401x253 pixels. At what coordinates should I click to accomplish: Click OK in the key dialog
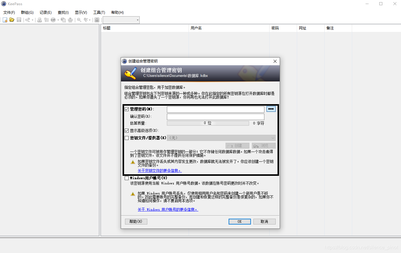pyautogui.click(x=240, y=221)
